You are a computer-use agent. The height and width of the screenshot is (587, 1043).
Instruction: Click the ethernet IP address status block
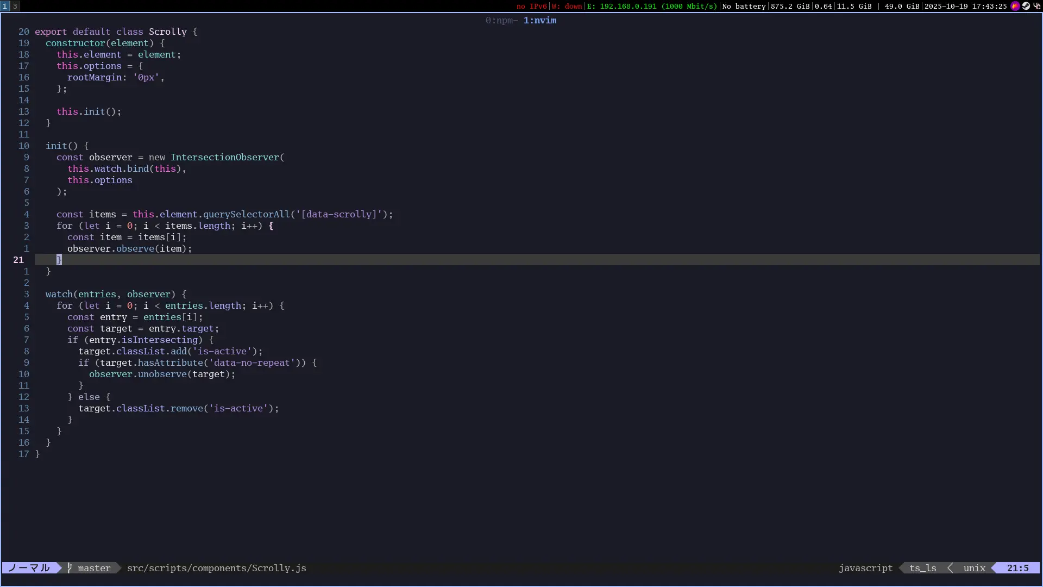pyautogui.click(x=652, y=6)
